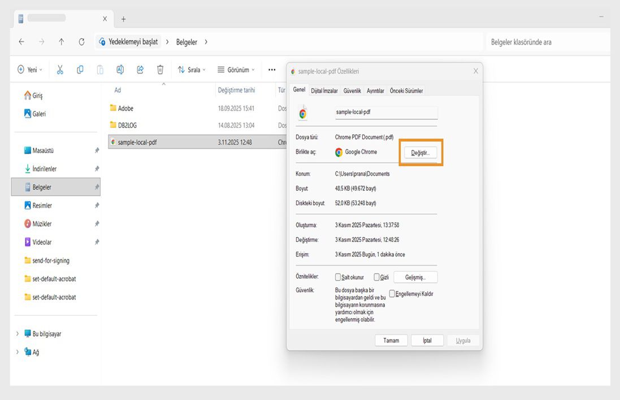Select the Rename icon in the toolbar

click(120, 69)
